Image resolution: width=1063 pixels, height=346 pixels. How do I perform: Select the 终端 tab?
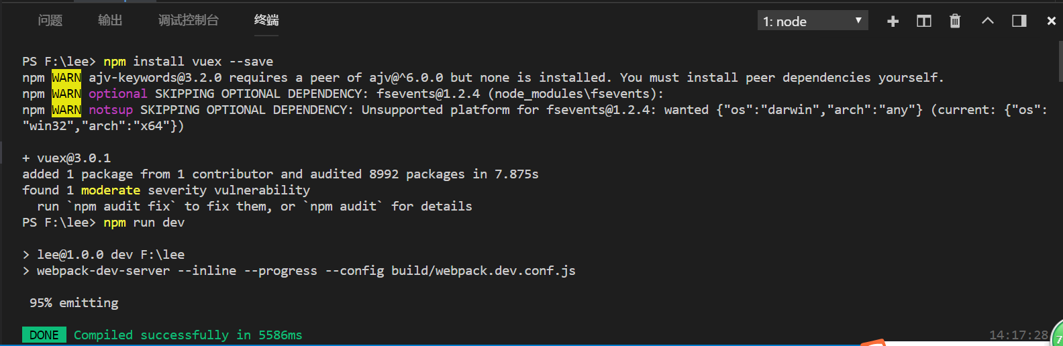coord(266,20)
